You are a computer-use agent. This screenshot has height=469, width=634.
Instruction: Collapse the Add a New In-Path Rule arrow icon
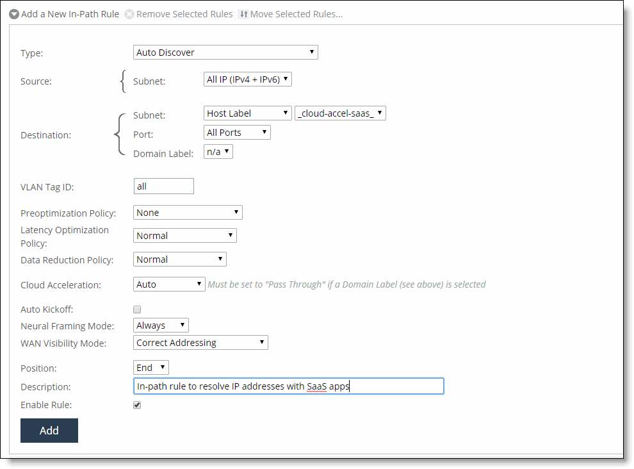point(14,14)
